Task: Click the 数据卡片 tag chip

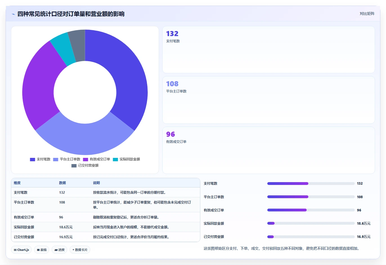Action: pos(80,250)
